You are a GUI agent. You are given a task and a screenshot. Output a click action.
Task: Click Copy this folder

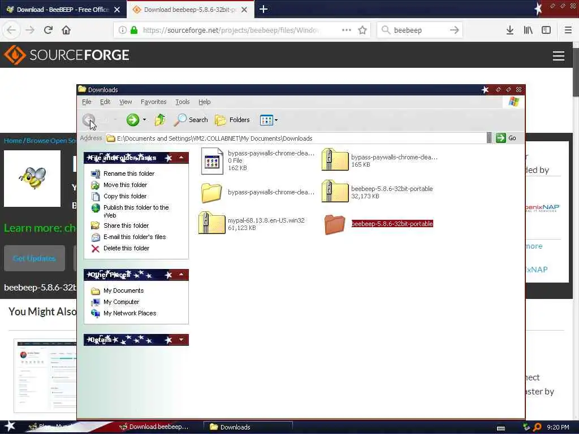125,196
